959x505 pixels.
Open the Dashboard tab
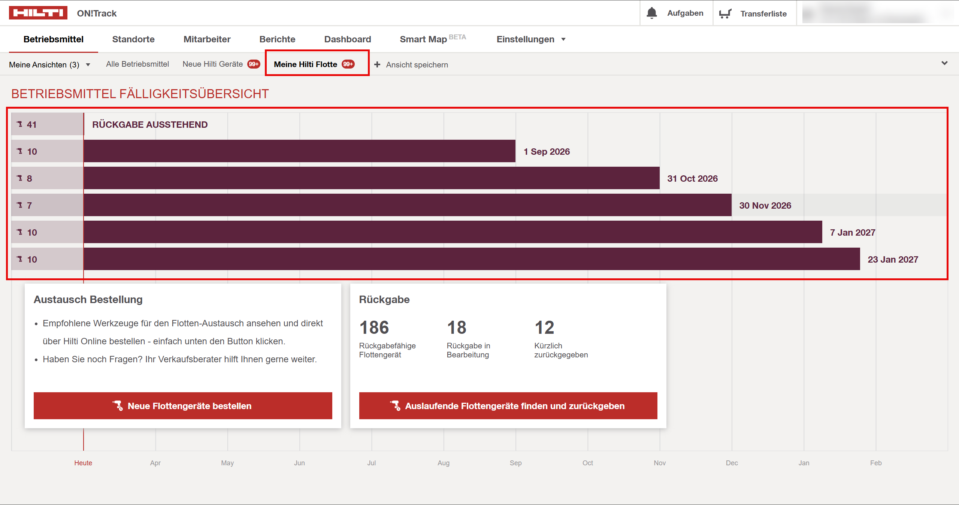(x=347, y=39)
